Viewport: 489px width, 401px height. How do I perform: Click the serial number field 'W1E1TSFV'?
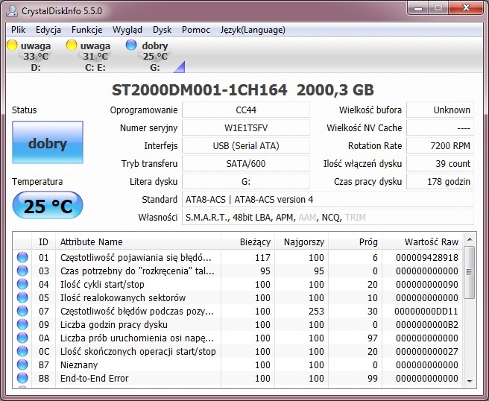coord(246,127)
